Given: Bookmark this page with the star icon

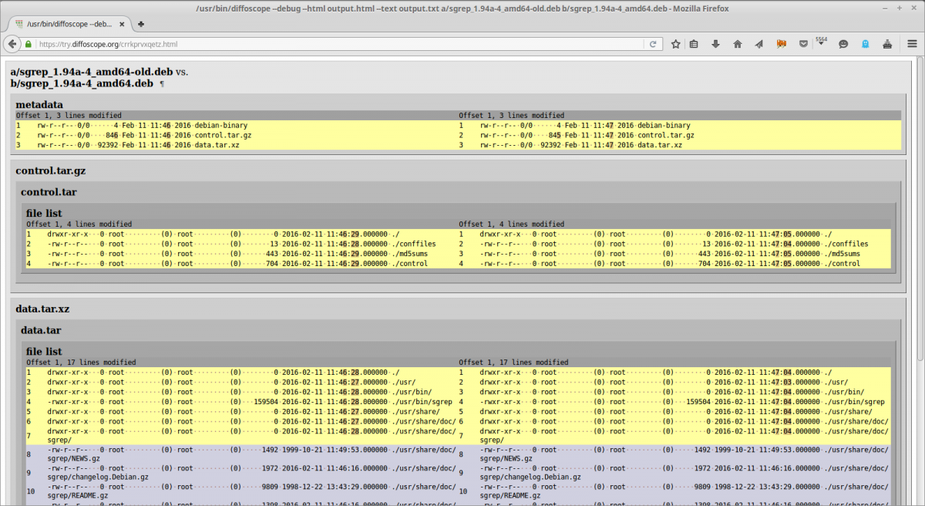Looking at the screenshot, I should click(x=676, y=44).
